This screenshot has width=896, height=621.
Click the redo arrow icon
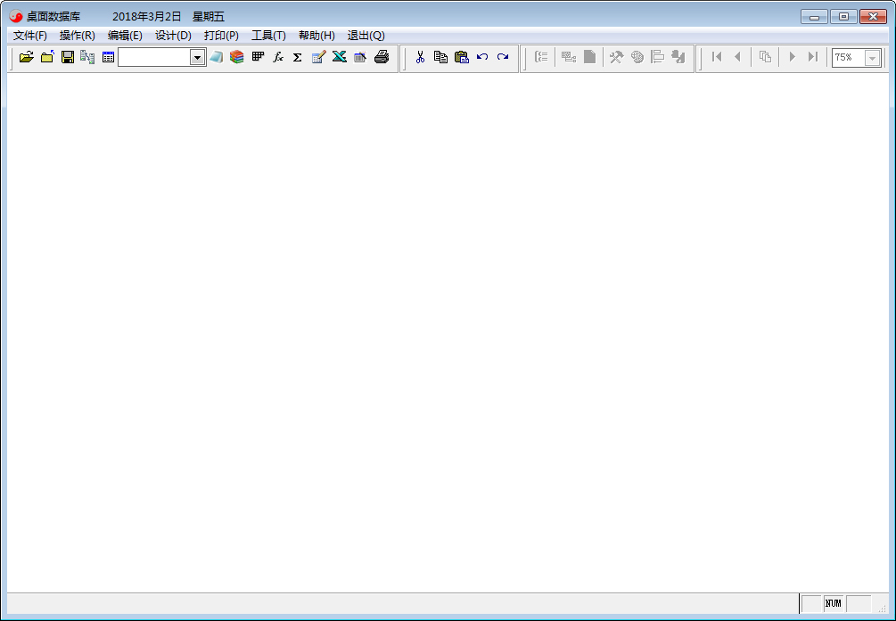pos(503,57)
